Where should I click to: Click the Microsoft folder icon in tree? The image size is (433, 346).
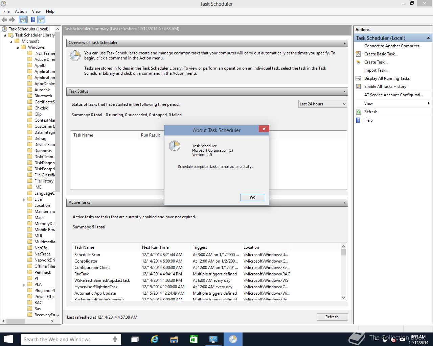(17, 41)
